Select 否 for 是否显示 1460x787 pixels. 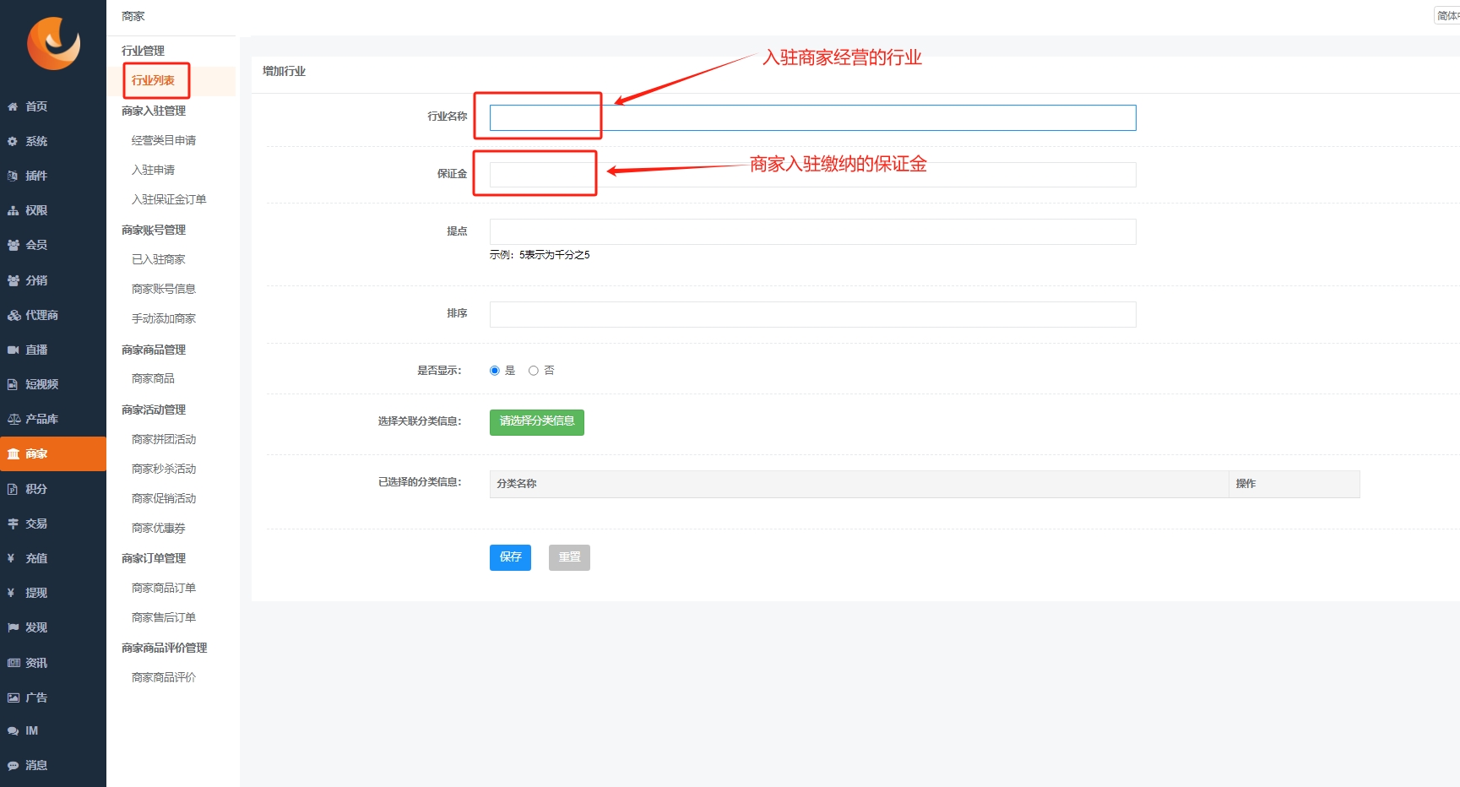pyautogui.click(x=534, y=371)
